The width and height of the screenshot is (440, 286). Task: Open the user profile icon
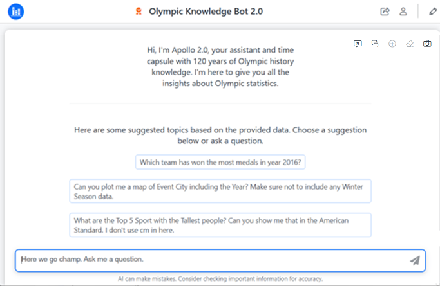[x=403, y=12]
